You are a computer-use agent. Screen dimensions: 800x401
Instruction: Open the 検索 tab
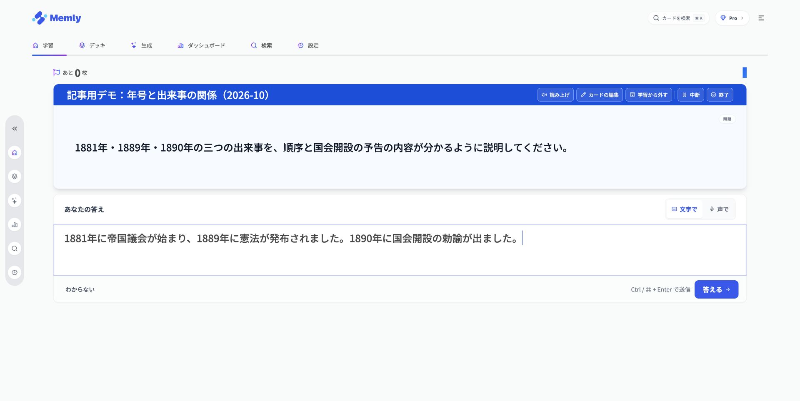click(261, 45)
